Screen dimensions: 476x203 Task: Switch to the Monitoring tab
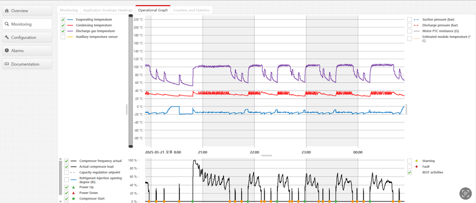pyautogui.click(x=69, y=10)
